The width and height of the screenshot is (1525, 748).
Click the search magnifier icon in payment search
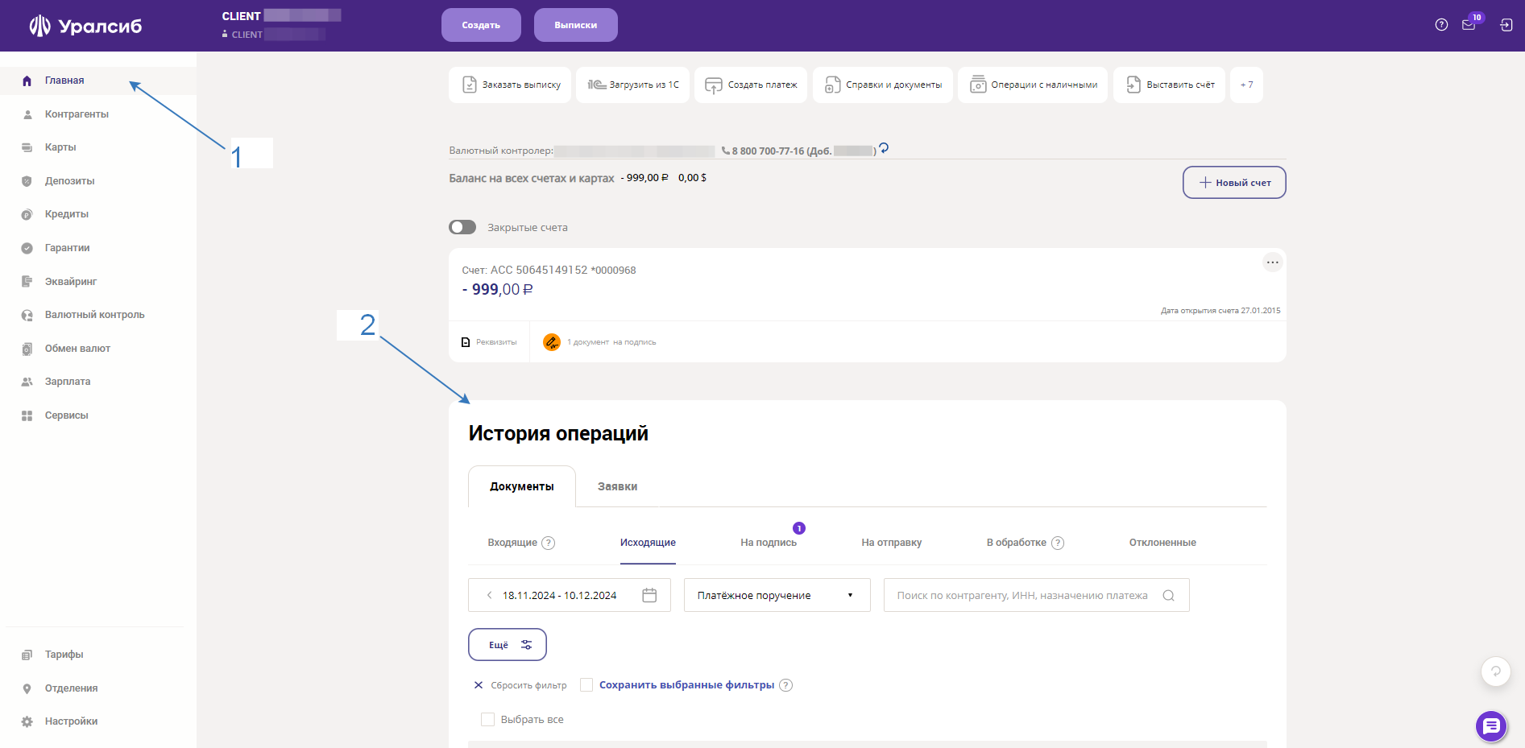[x=1168, y=596]
